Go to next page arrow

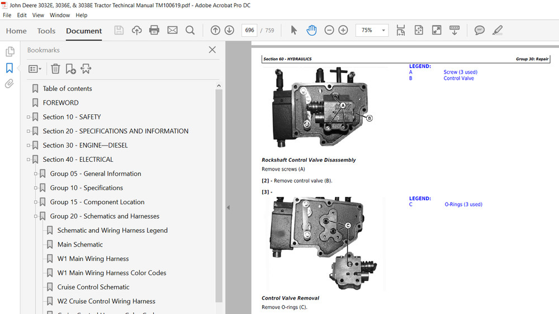[x=229, y=30]
